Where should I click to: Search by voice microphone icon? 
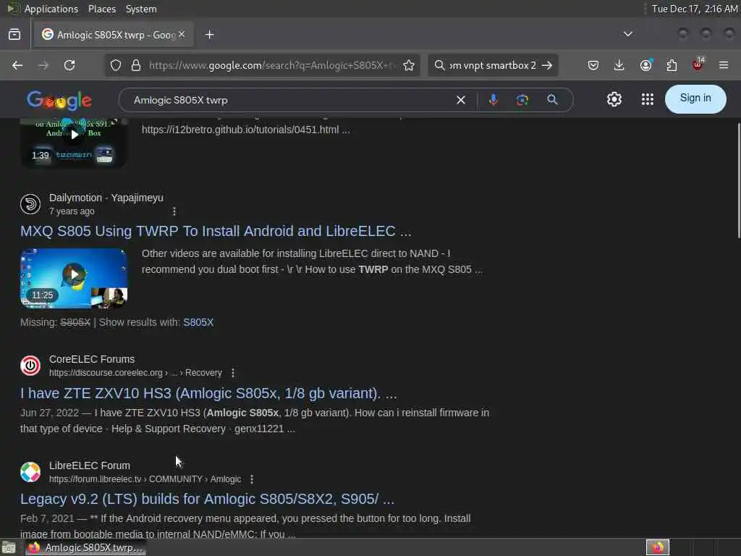(x=494, y=100)
